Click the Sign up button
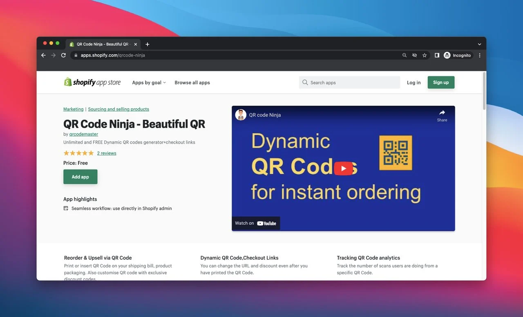This screenshot has width=523, height=317. (441, 82)
